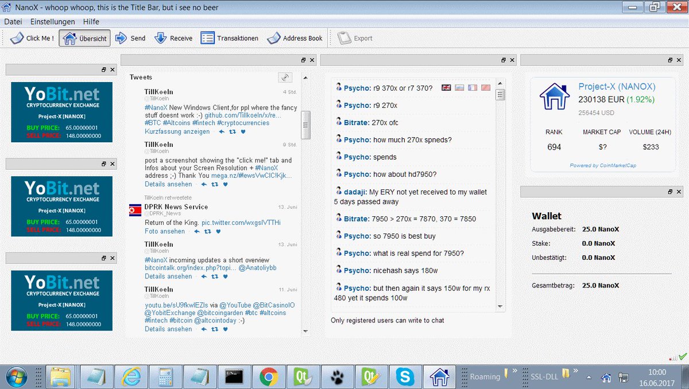Float the chat dock panel

click(x=504, y=60)
